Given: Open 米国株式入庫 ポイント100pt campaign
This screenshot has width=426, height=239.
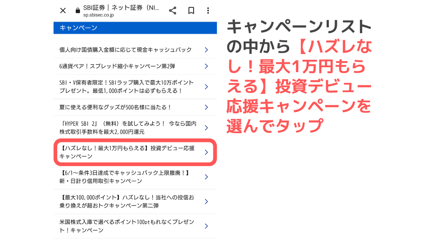Looking at the screenshot, I should pos(135,226).
